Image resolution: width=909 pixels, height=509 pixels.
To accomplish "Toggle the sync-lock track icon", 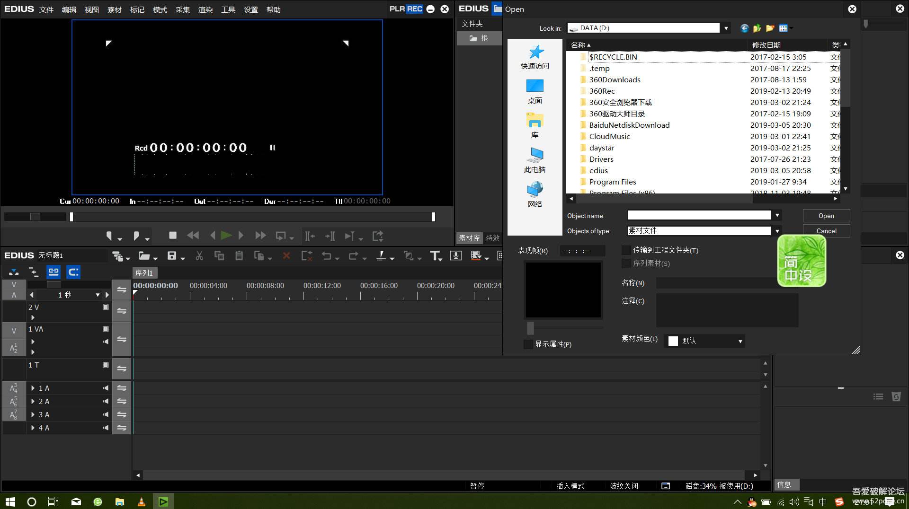I will [34, 272].
